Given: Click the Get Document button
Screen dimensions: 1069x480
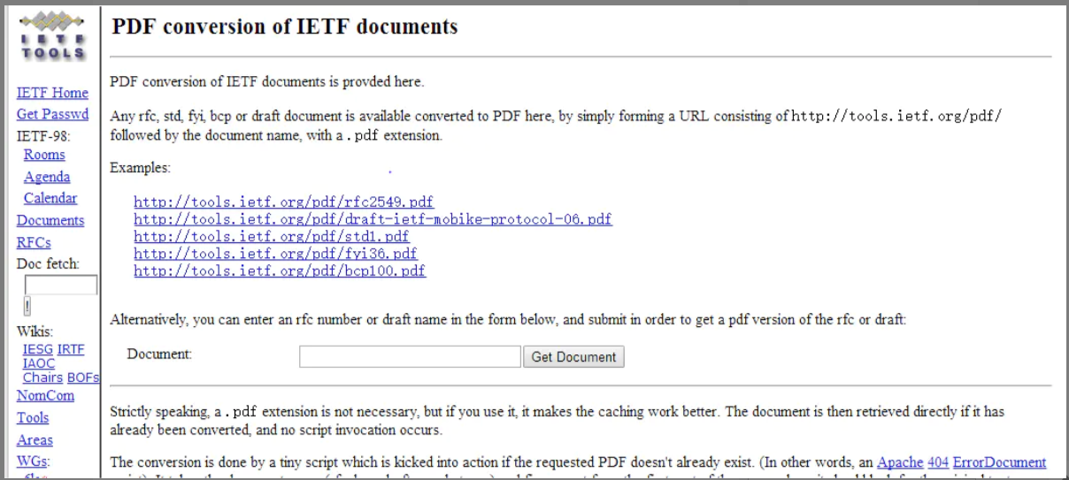Looking at the screenshot, I should (573, 357).
